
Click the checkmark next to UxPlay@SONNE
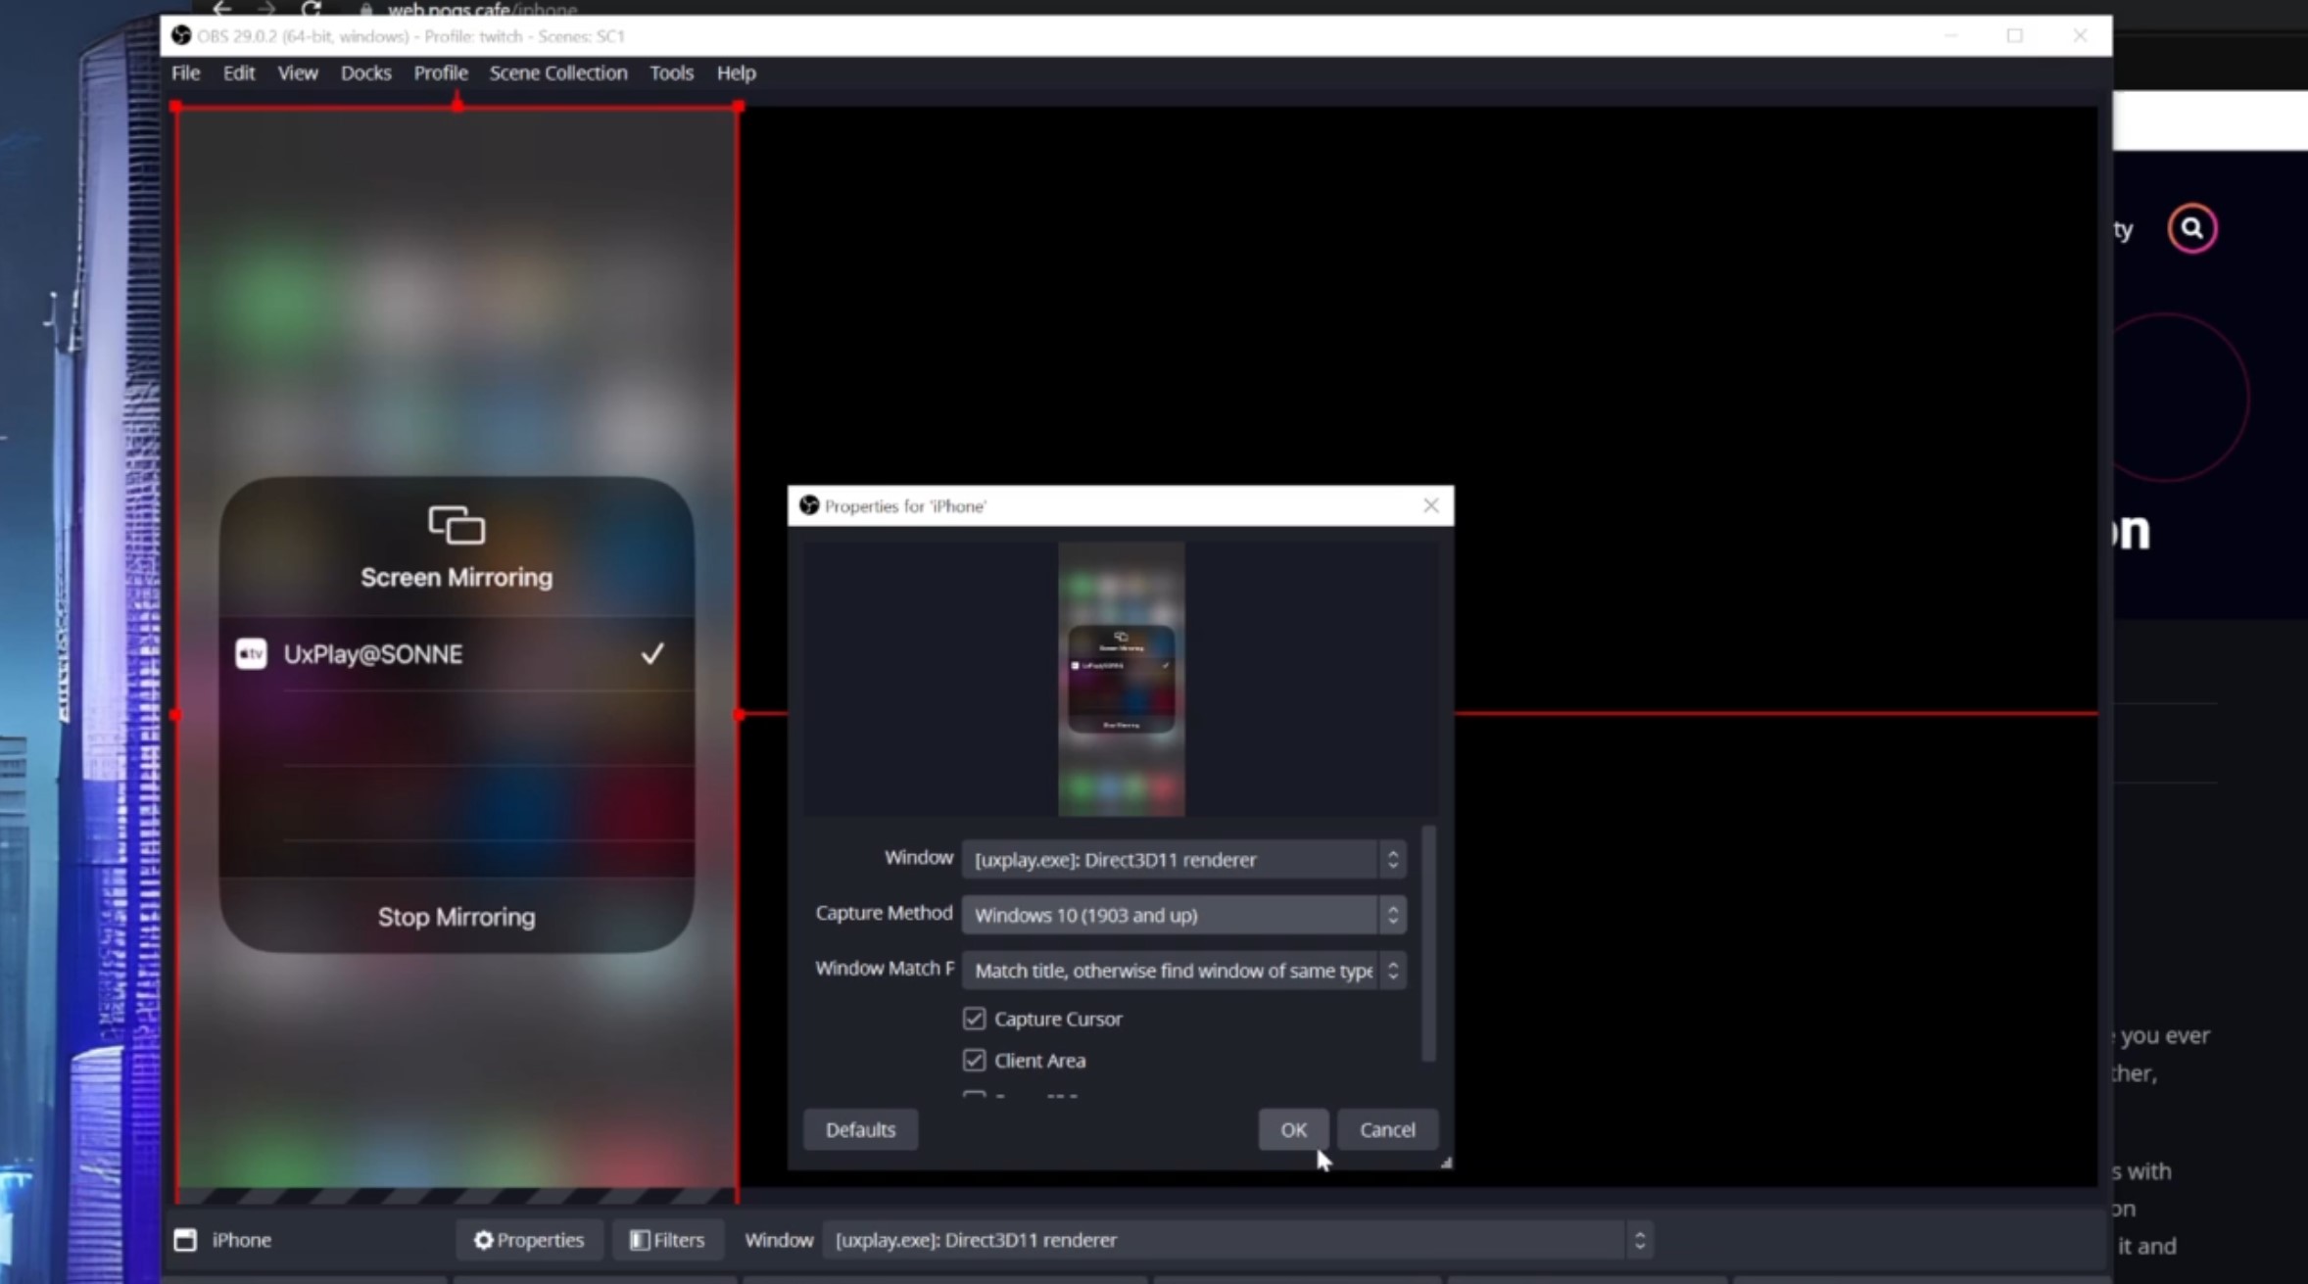point(652,653)
